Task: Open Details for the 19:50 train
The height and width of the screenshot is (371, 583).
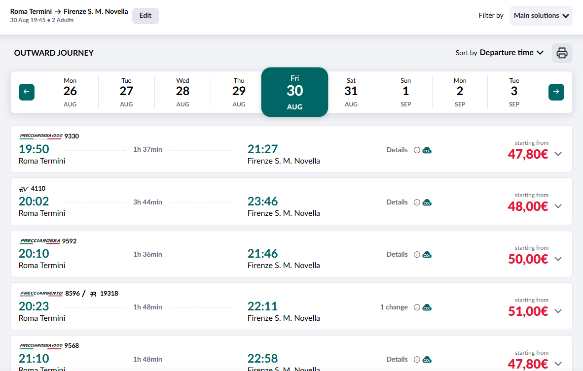Action: (397, 150)
